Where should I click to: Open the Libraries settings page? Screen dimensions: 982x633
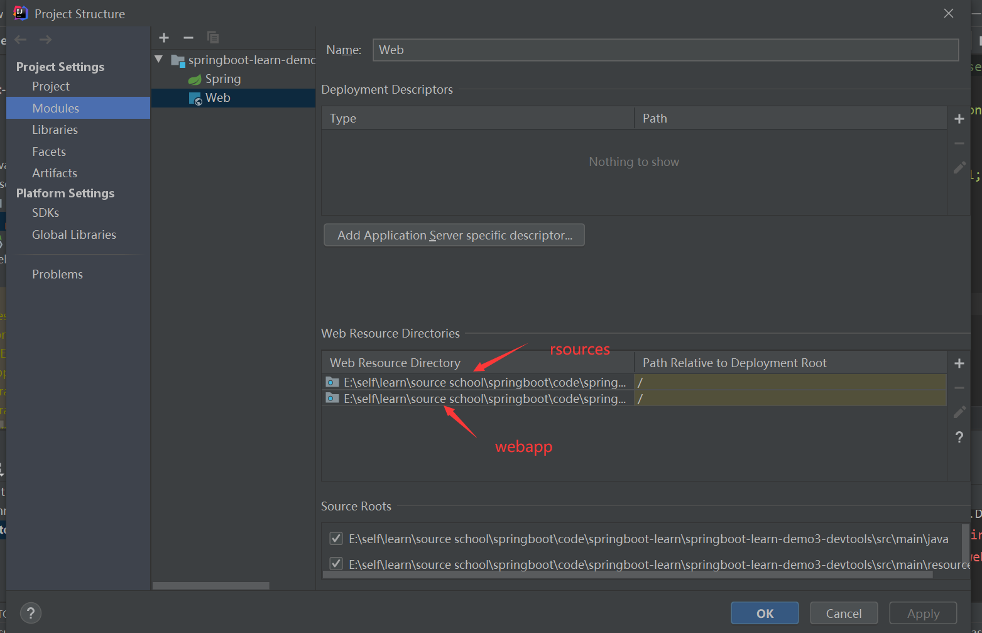coord(55,129)
